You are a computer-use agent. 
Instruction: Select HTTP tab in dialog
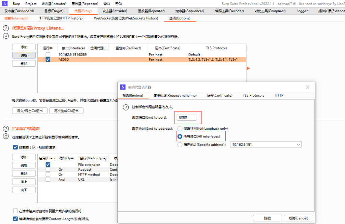279,96
